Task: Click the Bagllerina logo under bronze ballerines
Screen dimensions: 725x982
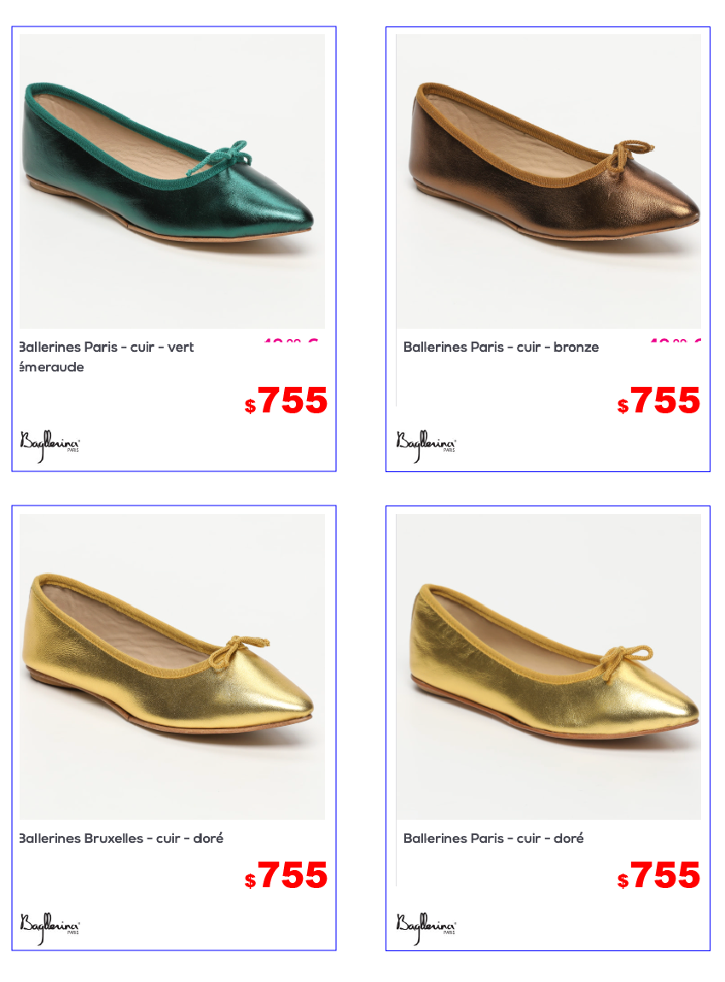Action: tap(426, 446)
